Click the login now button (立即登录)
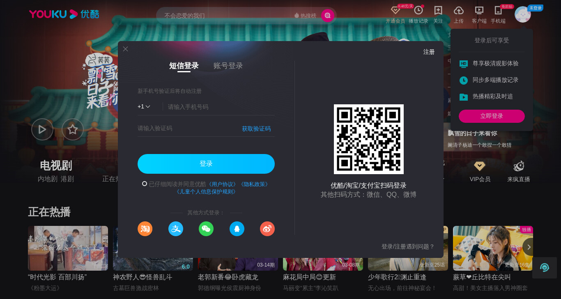Screen dimensions: 561x299 pyautogui.click(x=492, y=116)
